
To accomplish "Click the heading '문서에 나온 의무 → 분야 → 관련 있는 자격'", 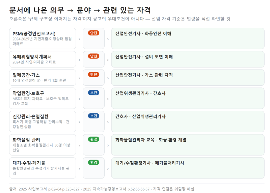I will [80, 10].
